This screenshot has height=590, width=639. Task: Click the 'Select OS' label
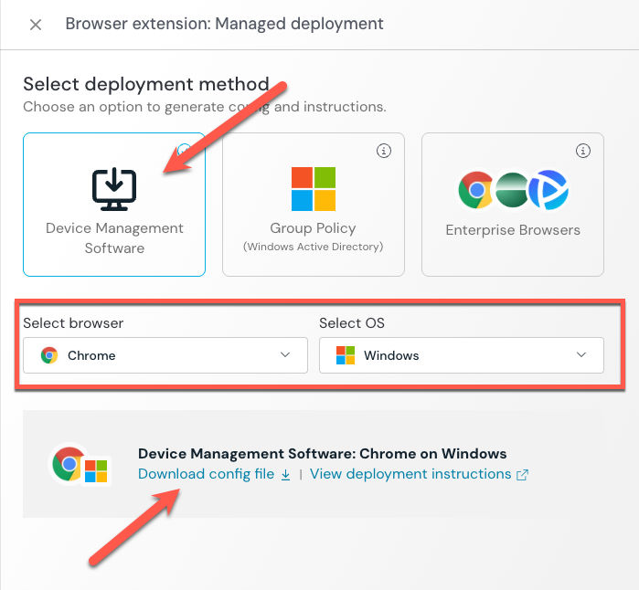pyautogui.click(x=352, y=323)
